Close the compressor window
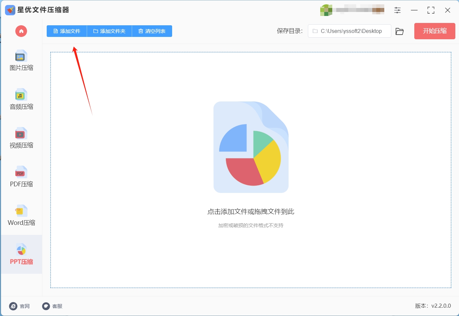Image resolution: width=459 pixels, height=316 pixels. click(x=448, y=10)
